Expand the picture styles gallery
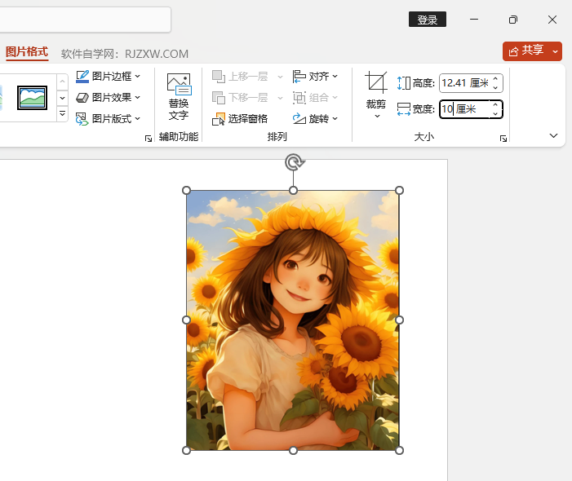 (62, 113)
